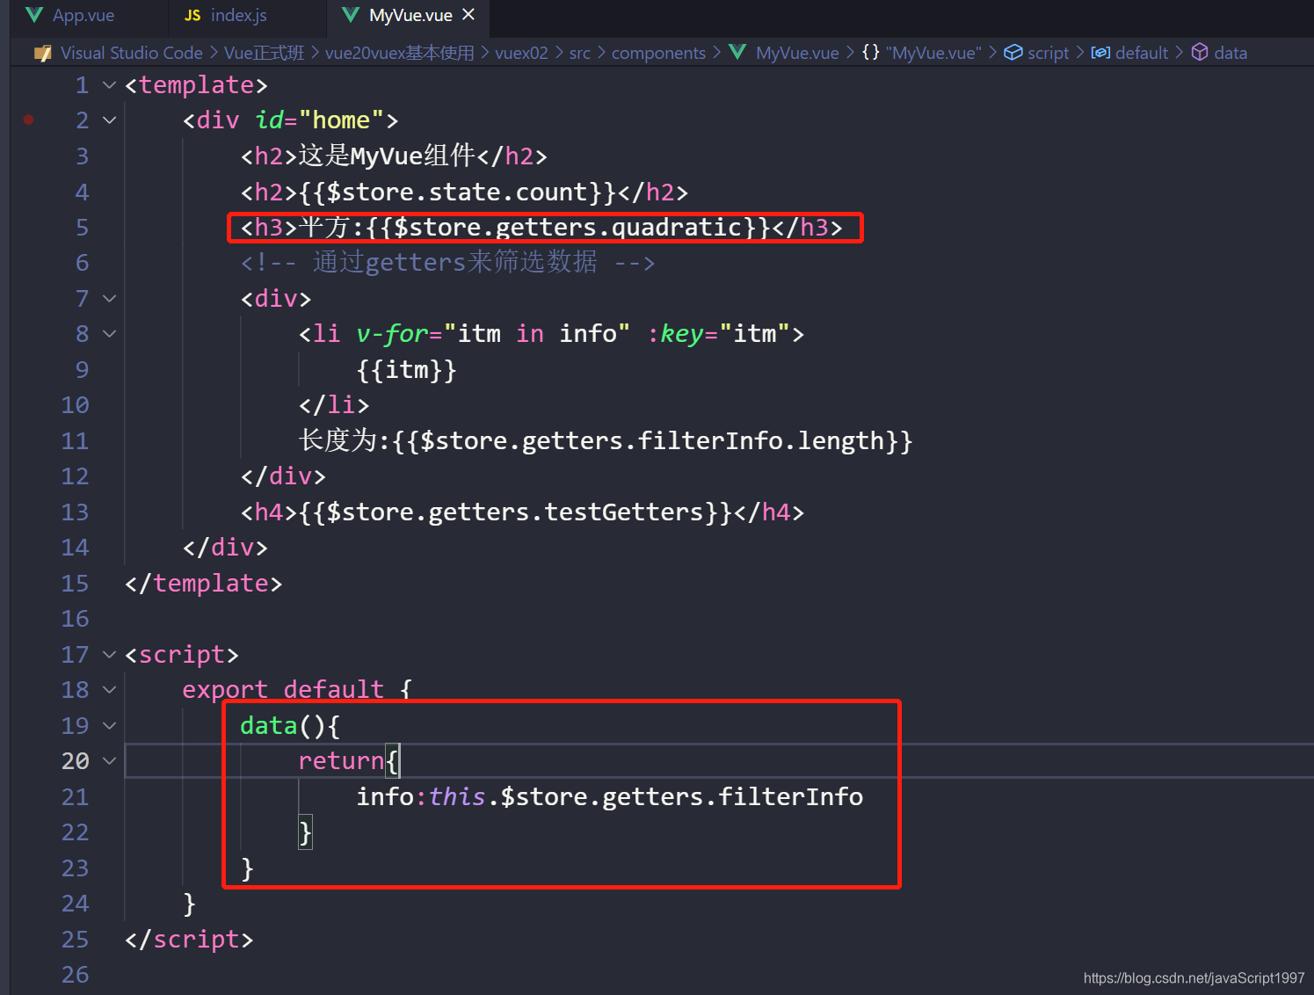Click the curly braces breadcrumb symbol icon

tap(870, 53)
